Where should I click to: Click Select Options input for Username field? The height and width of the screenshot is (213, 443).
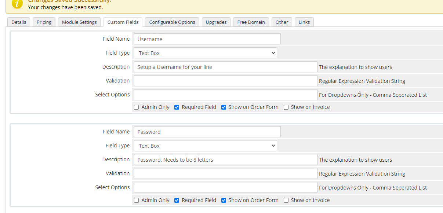pyautogui.click(x=225, y=95)
